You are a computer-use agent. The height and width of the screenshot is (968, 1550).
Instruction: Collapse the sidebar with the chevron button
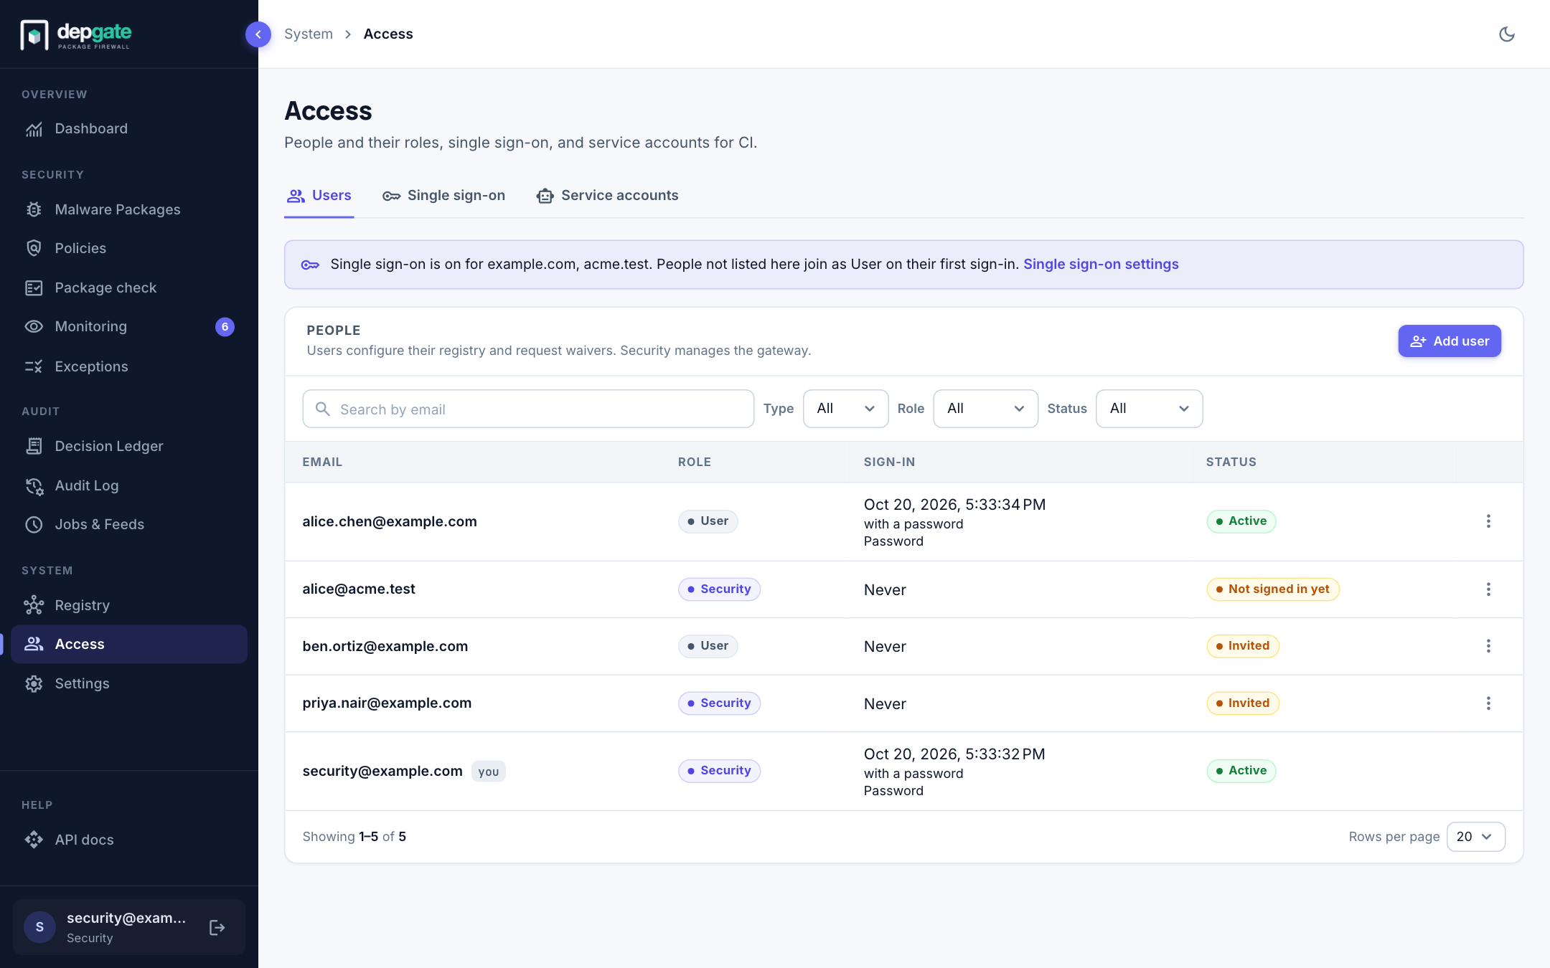click(x=258, y=34)
